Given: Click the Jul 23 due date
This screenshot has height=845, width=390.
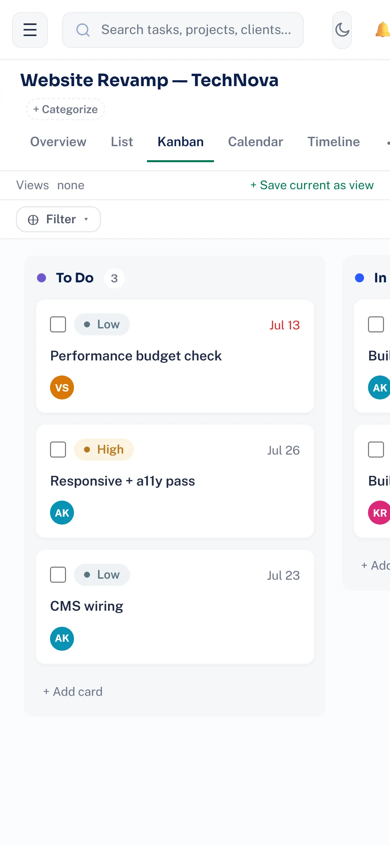Looking at the screenshot, I should [x=283, y=575].
